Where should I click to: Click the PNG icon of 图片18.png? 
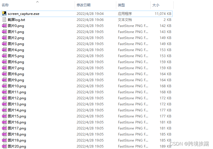point(4,134)
